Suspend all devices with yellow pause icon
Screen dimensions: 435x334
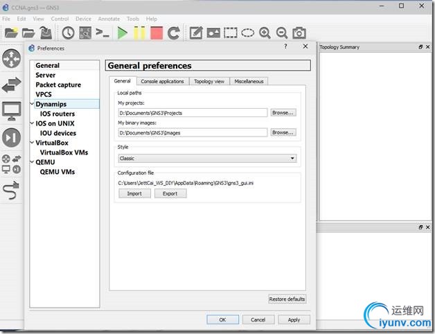[139, 33]
